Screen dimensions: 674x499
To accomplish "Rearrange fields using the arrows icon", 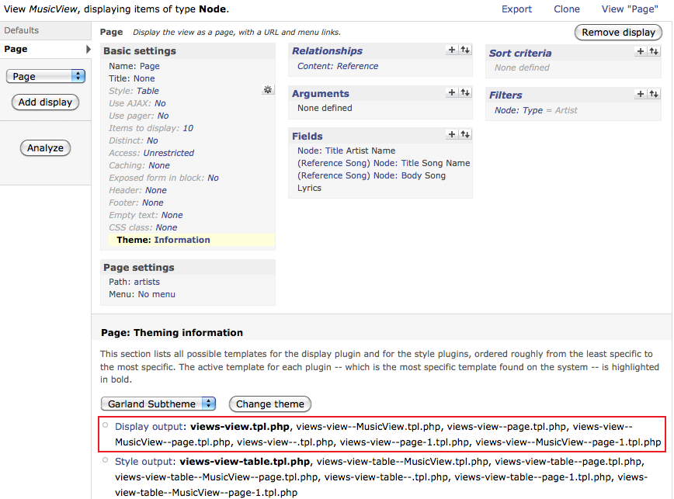I will (x=464, y=134).
